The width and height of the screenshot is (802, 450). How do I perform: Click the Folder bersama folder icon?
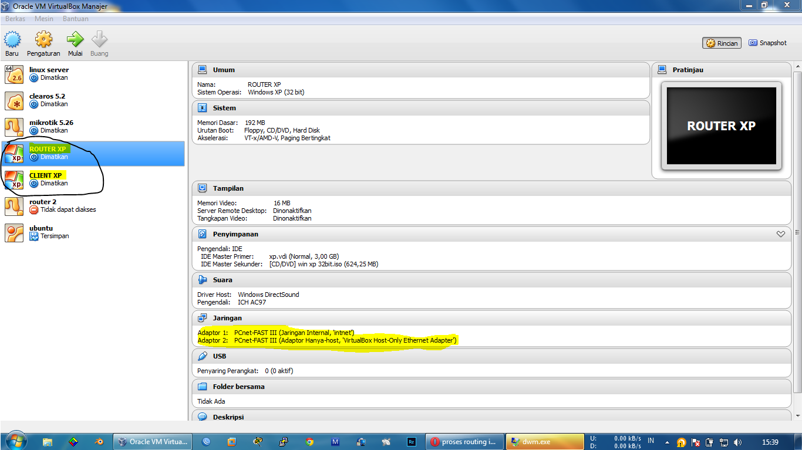202,387
